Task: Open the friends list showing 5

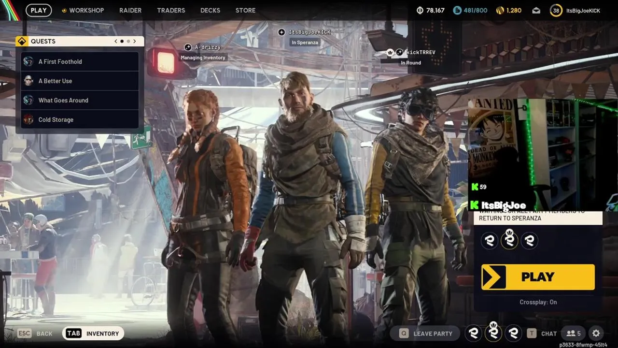Action: click(574, 333)
